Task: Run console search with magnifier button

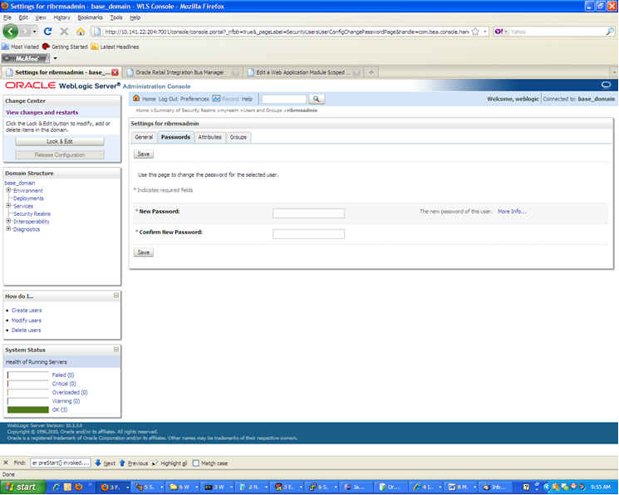Action: pos(317,99)
